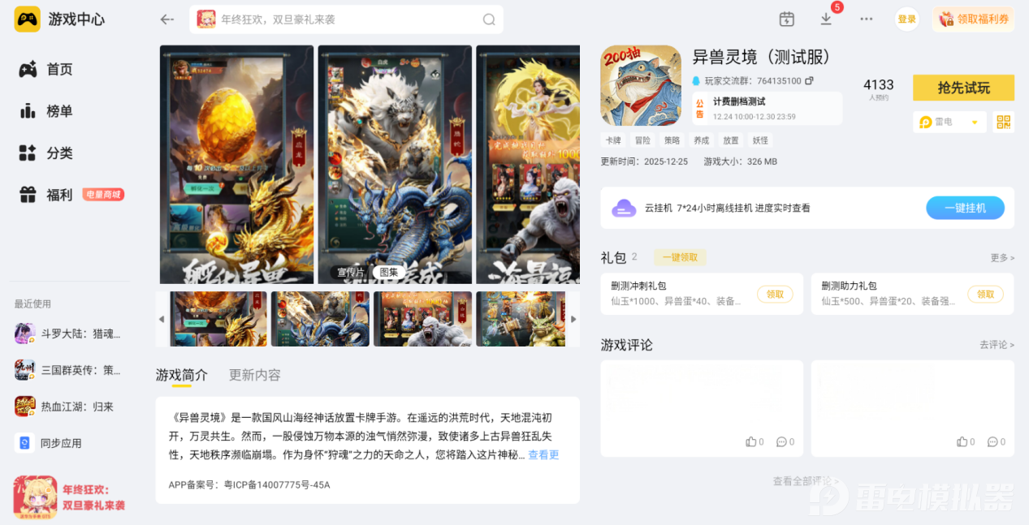Switch media view to 宣传片
This screenshot has width=1029, height=525.
click(351, 273)
